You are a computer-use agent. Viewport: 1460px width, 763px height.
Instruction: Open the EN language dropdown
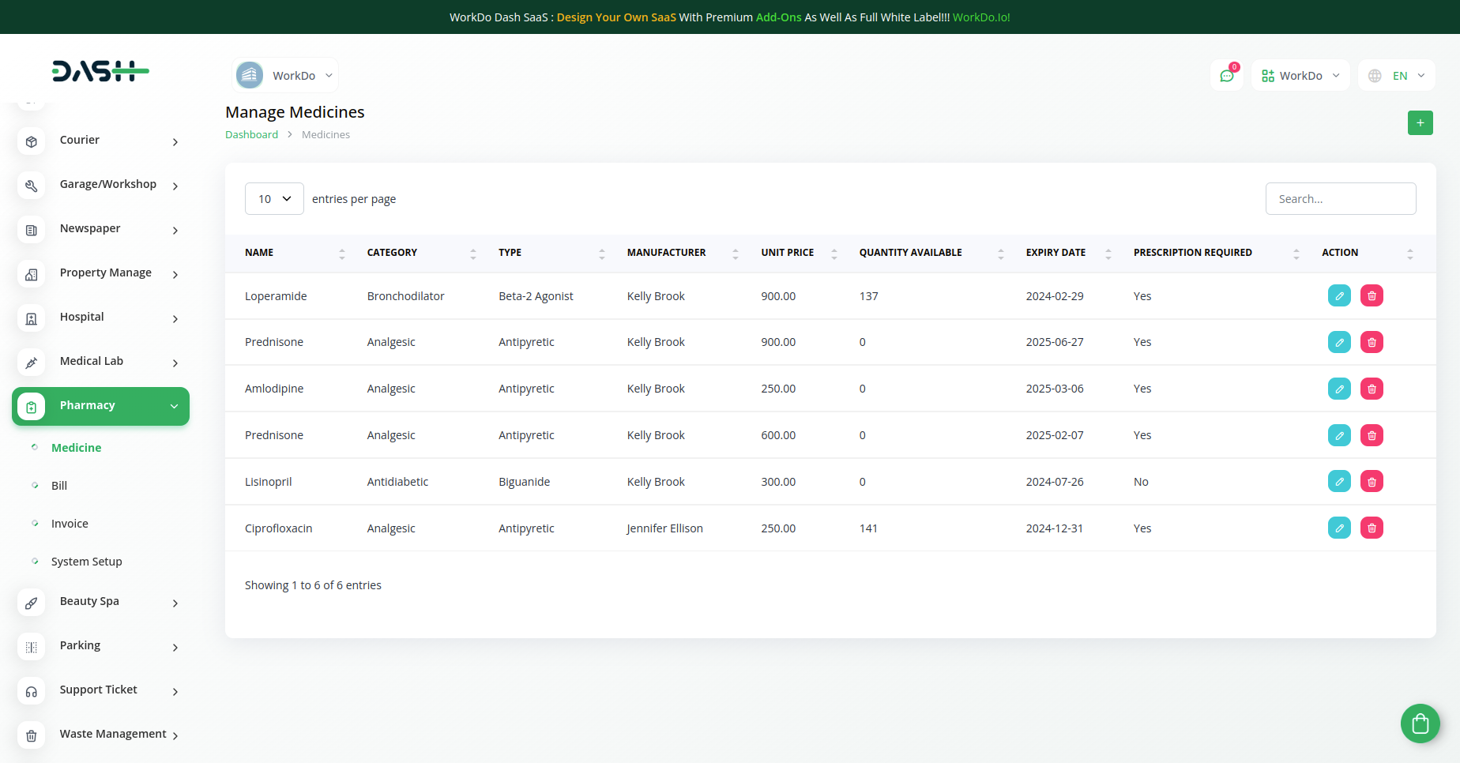(1397, 76)
